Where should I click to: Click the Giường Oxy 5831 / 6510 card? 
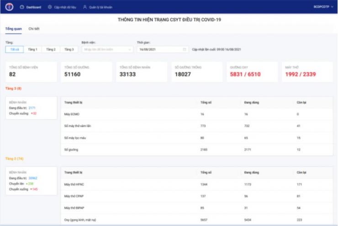252,72
